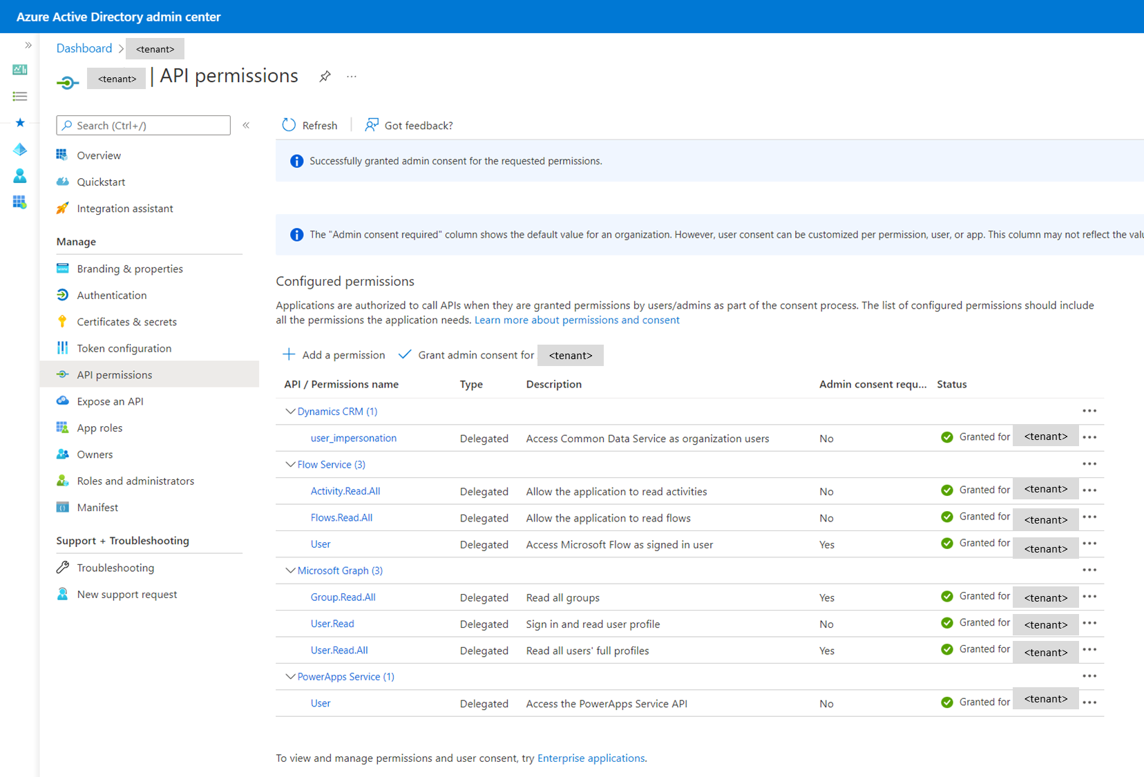Open more options for Group.Read.All row
This screenshot has height=777, width=1144.
coord(1089,597)
